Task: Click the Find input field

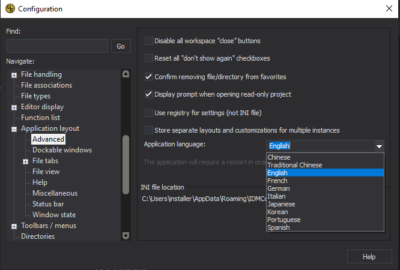Action: 57,46
